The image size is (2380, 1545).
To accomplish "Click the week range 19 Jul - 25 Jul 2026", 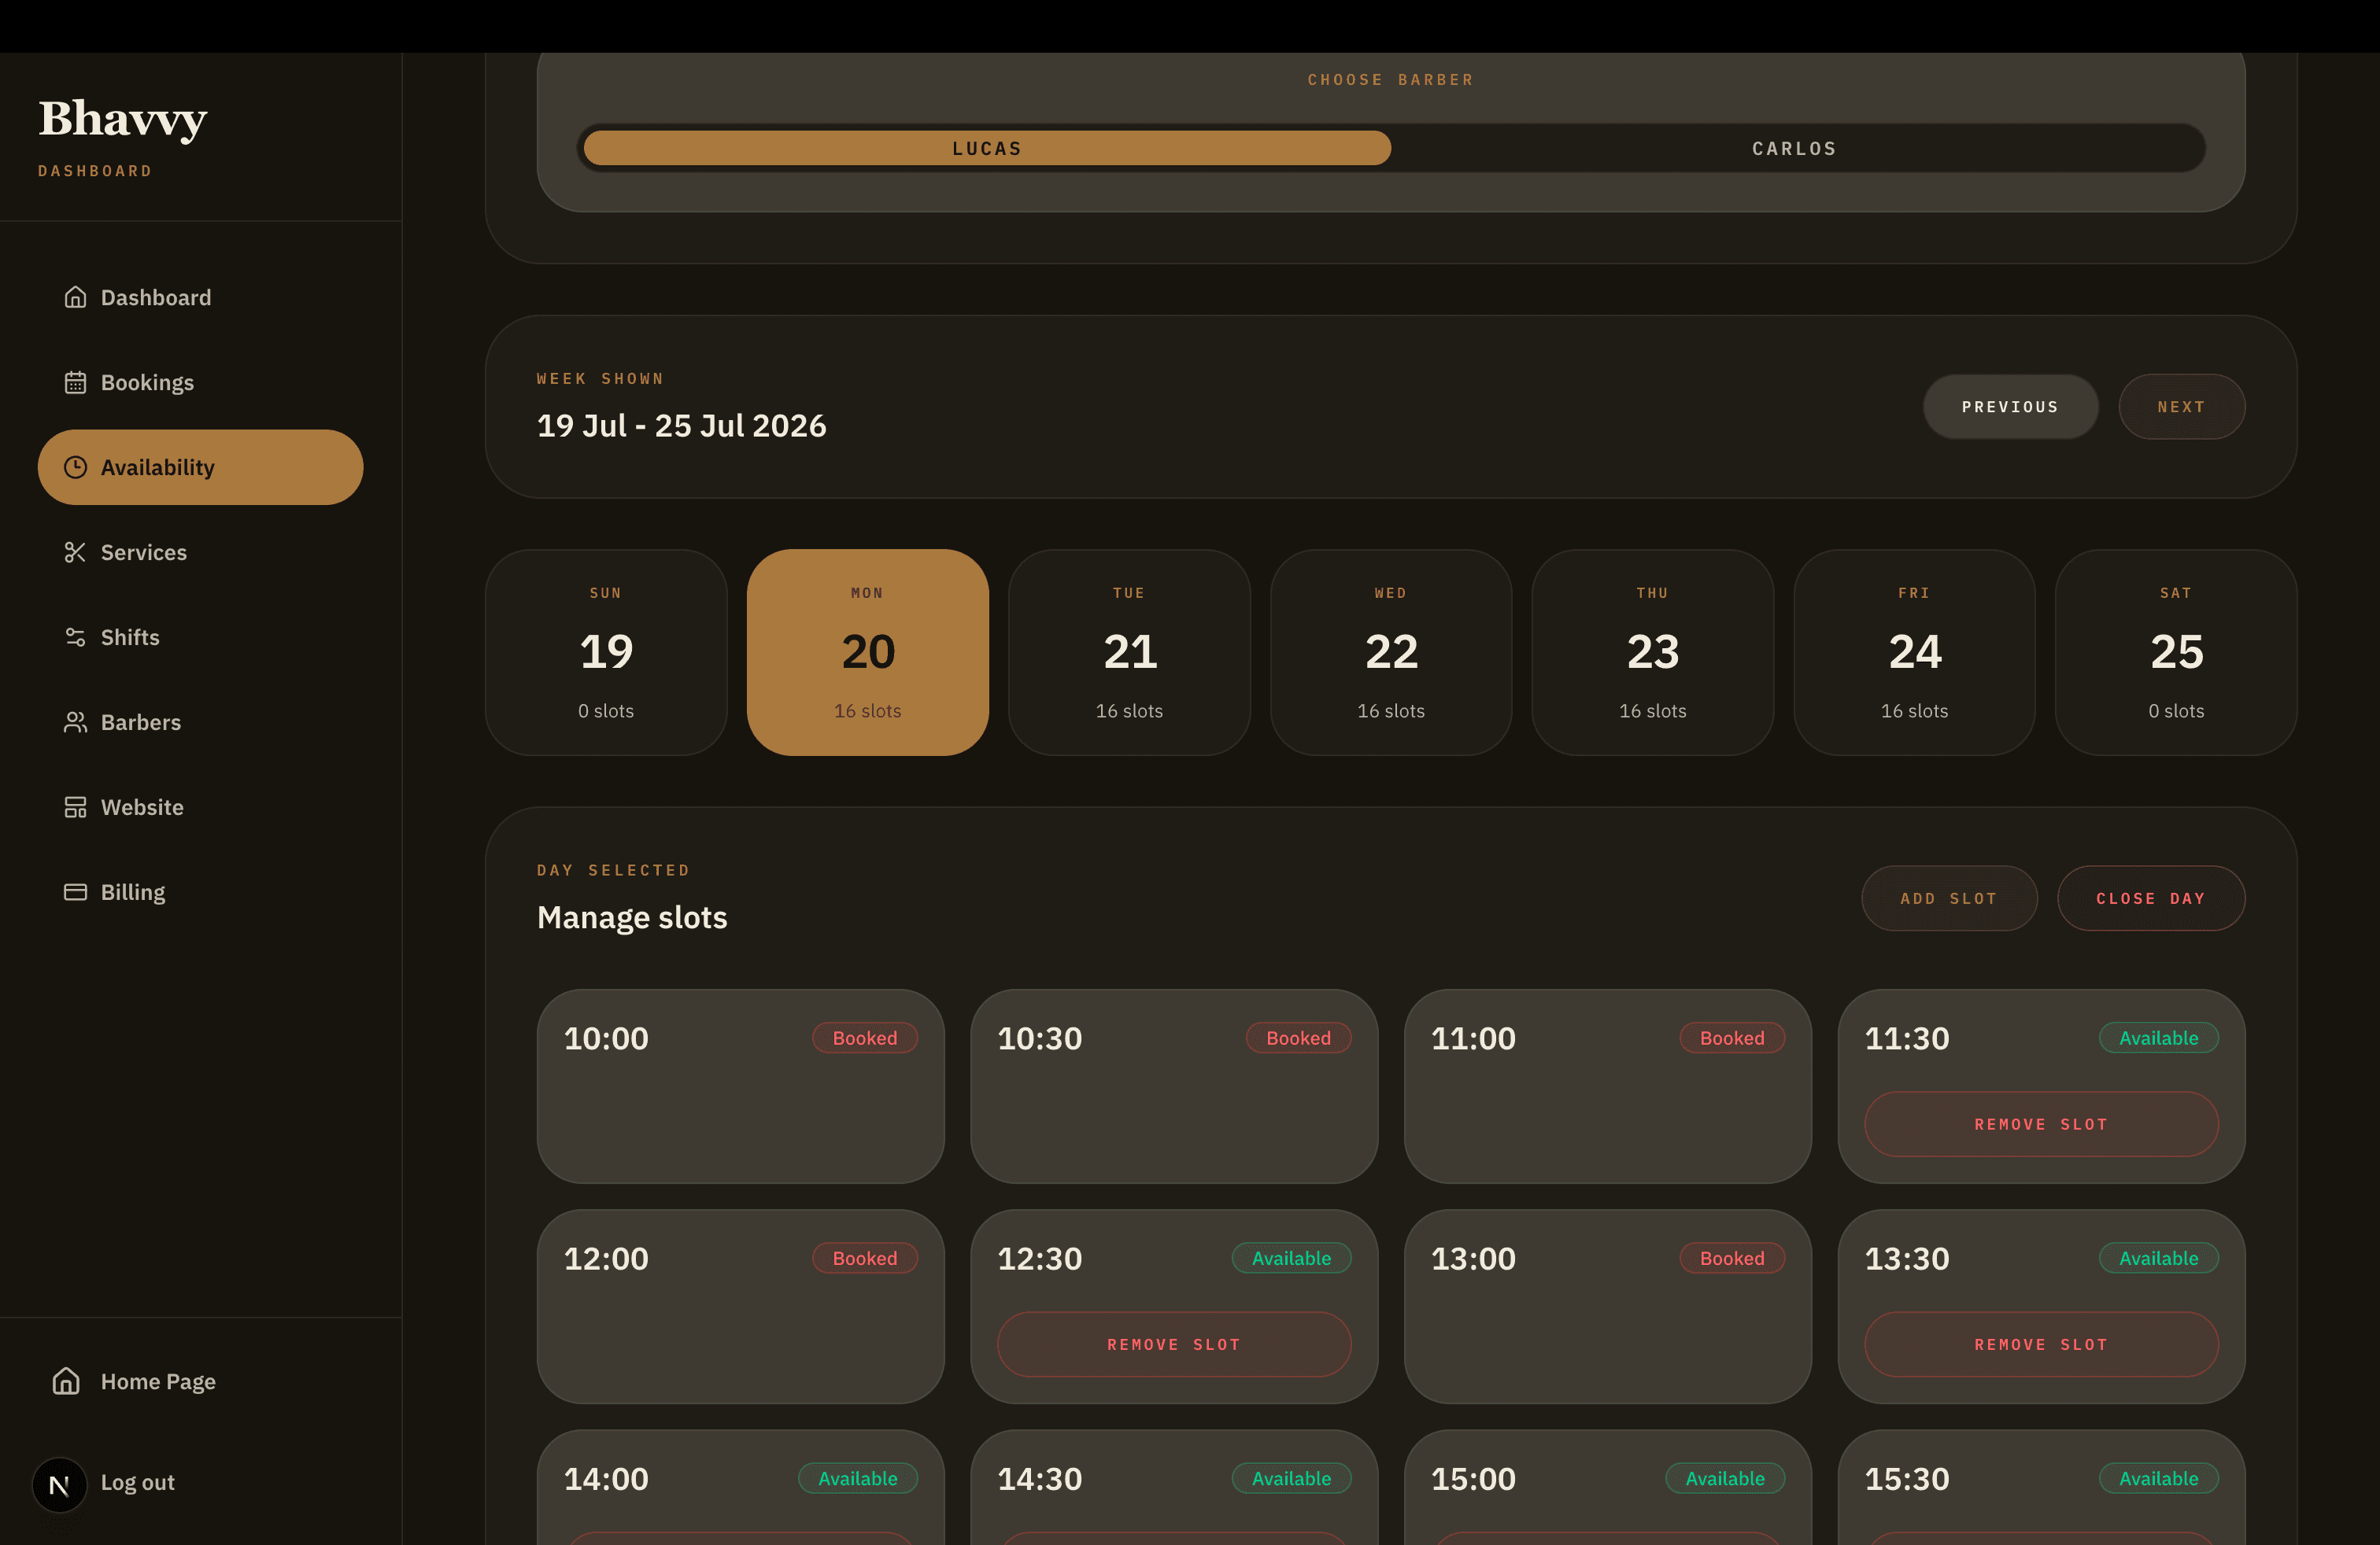I will (681, 426).
